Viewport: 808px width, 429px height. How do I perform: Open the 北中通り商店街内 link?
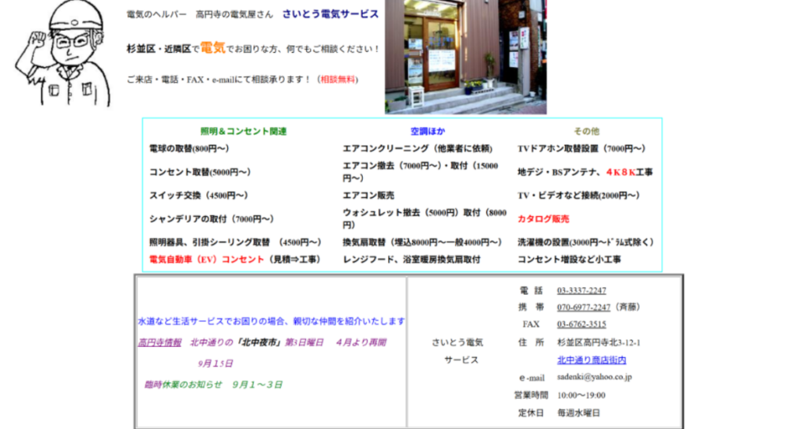pyautogui.click(x=591, y=360)
